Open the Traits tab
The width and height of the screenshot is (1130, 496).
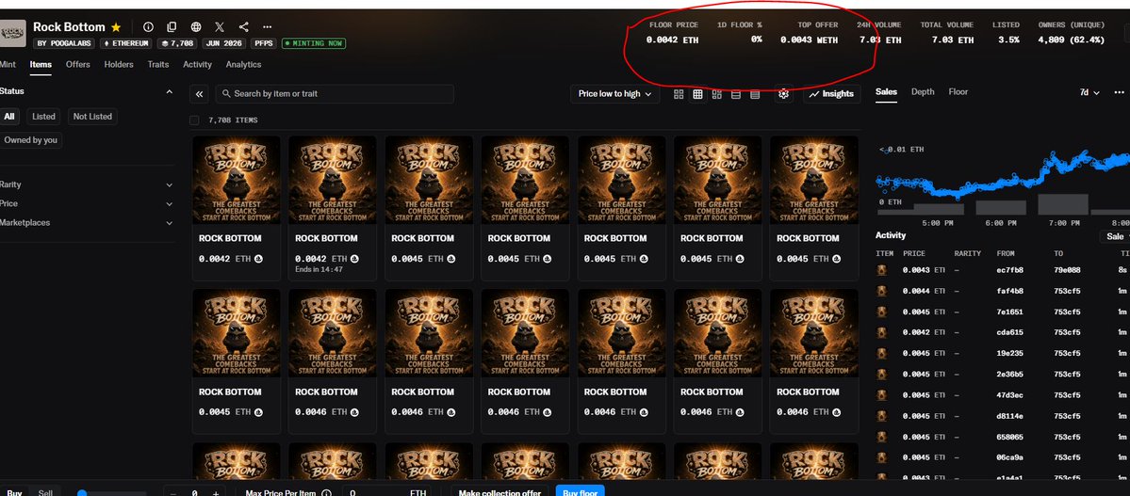tap(157, 65)
